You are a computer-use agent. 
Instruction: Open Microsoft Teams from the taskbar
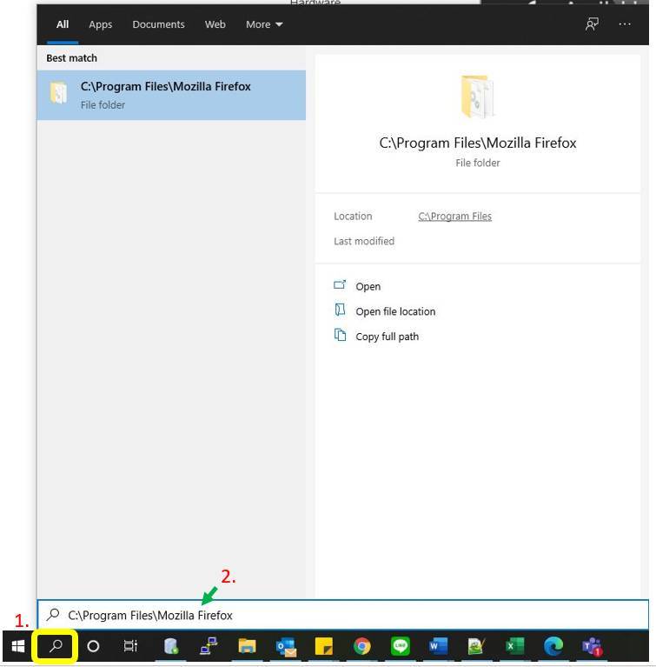click(592, 647)
